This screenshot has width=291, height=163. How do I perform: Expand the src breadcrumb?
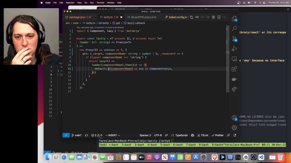point(68,23)
